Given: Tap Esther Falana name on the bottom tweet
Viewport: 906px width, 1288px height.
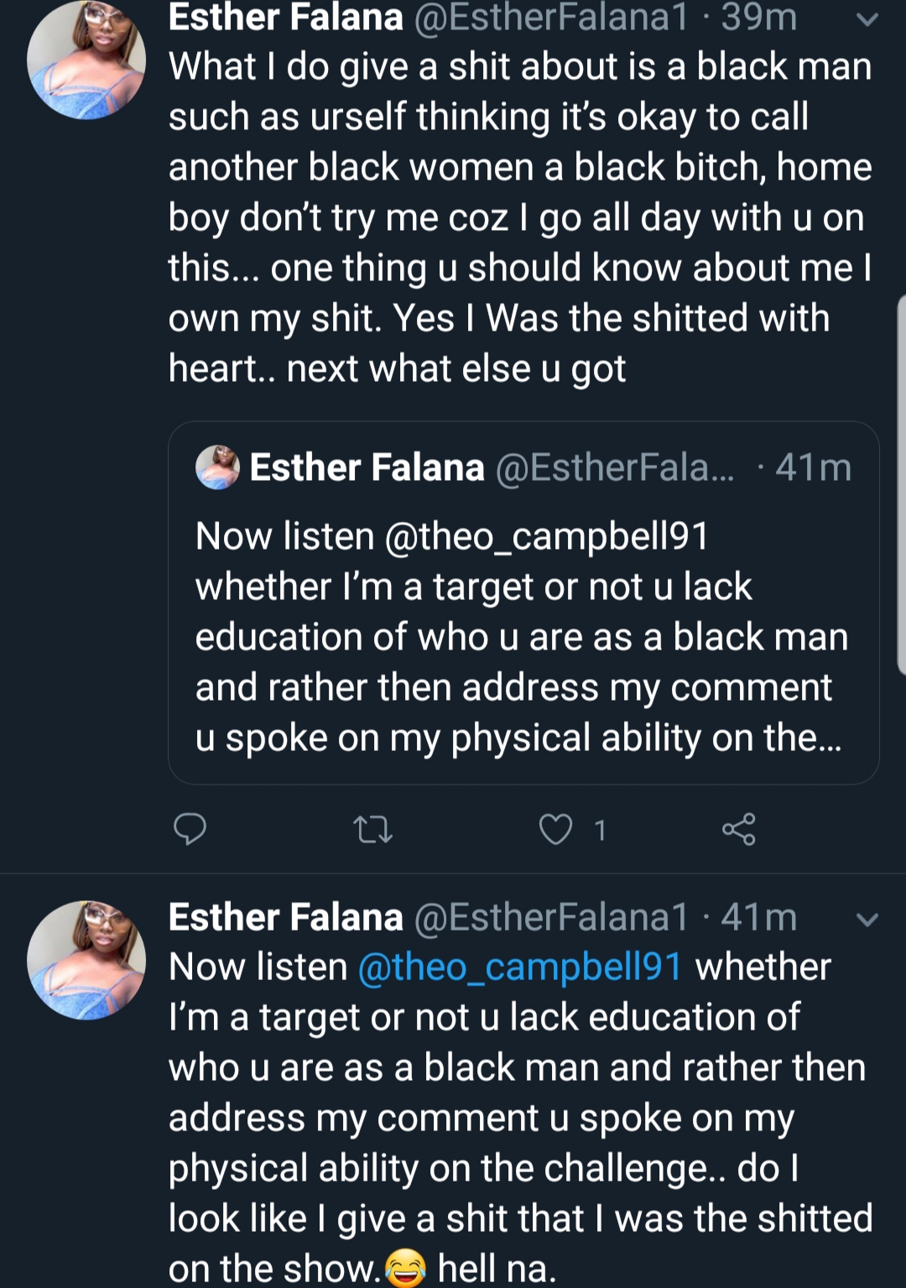Looking at the screenshot, I should coord(285,917).
